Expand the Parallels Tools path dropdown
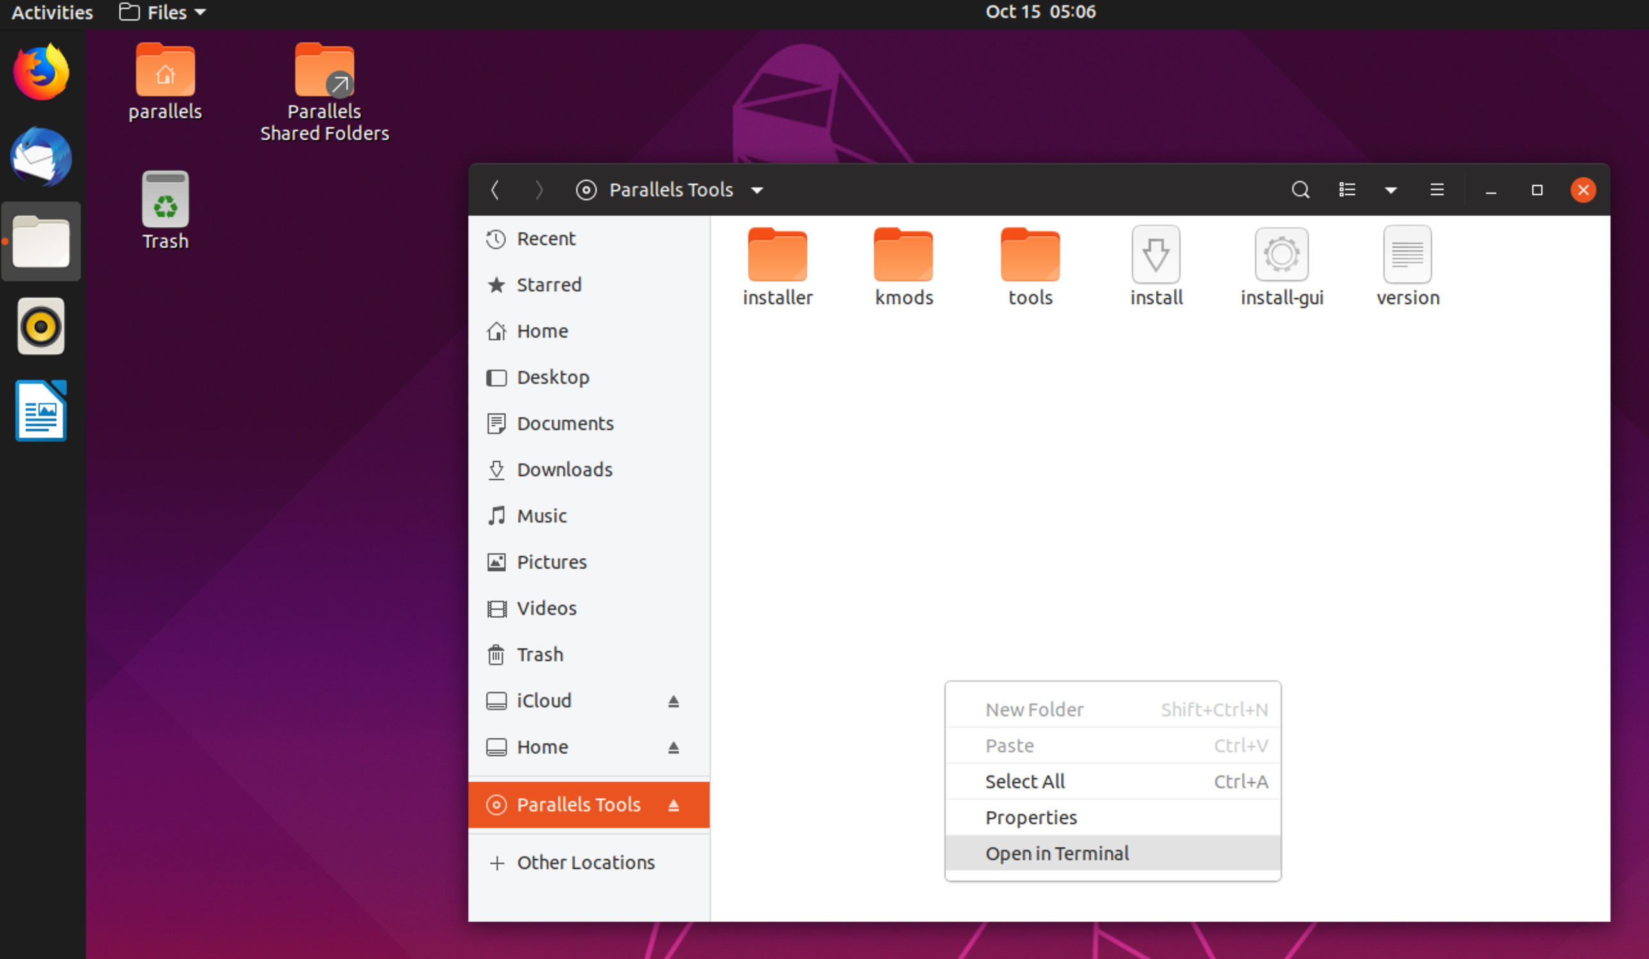Viewport: 1649px width, 959px height. point(757,191)
